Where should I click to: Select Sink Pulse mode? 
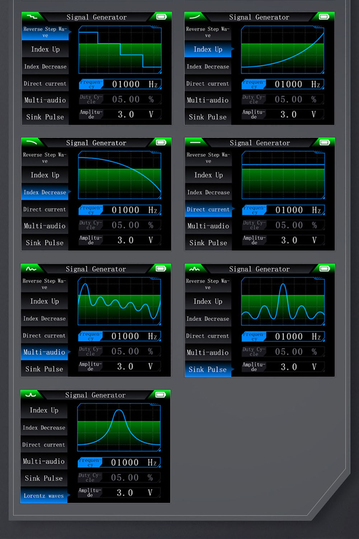pyautogui.click(x=208, y=369)
